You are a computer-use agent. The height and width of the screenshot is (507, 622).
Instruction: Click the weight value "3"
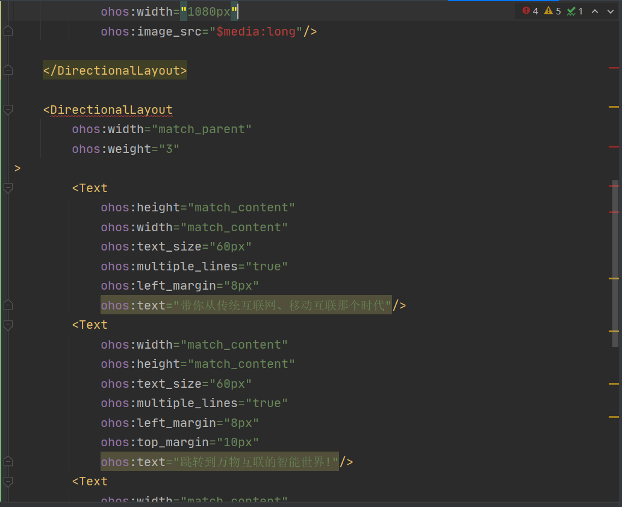(169, 149)
